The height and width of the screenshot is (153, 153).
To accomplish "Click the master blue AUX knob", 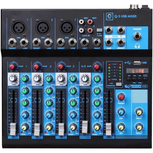I will coord(121,112).
